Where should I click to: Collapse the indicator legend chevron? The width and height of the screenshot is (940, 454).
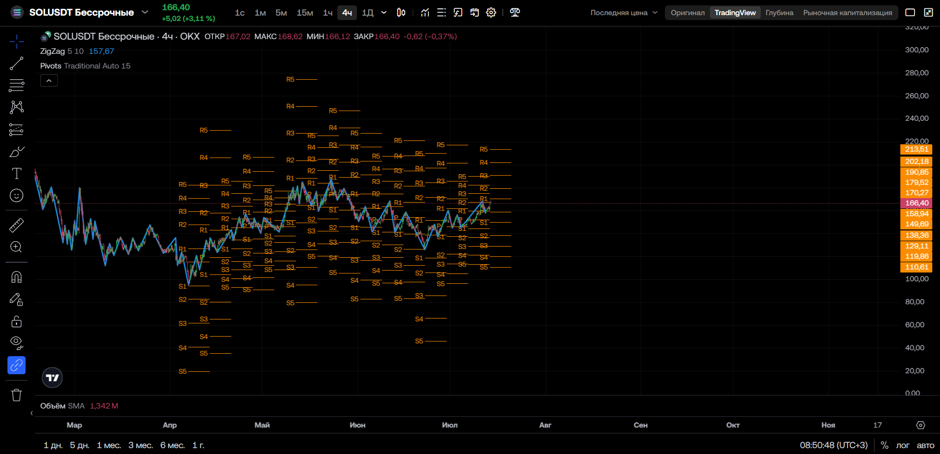49,81
